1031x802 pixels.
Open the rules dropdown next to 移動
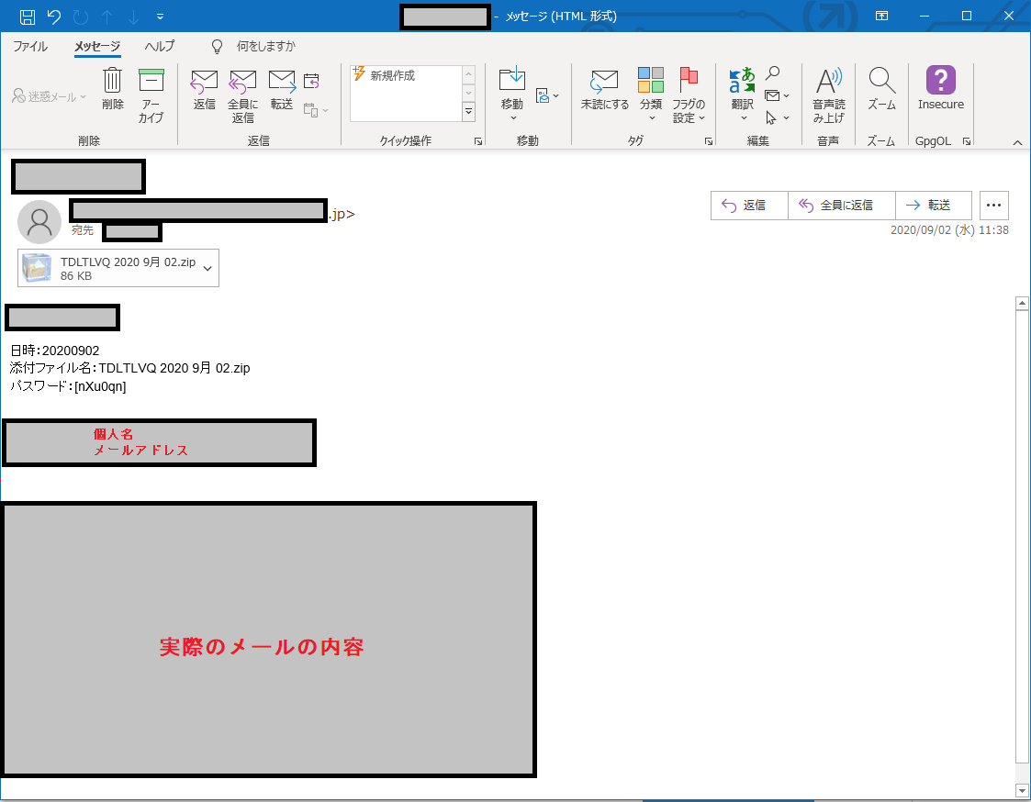click(x=548, y=96)
